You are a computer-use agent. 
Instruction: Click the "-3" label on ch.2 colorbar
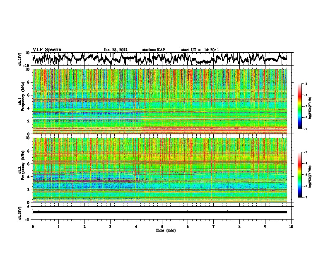tap(305, 152)
